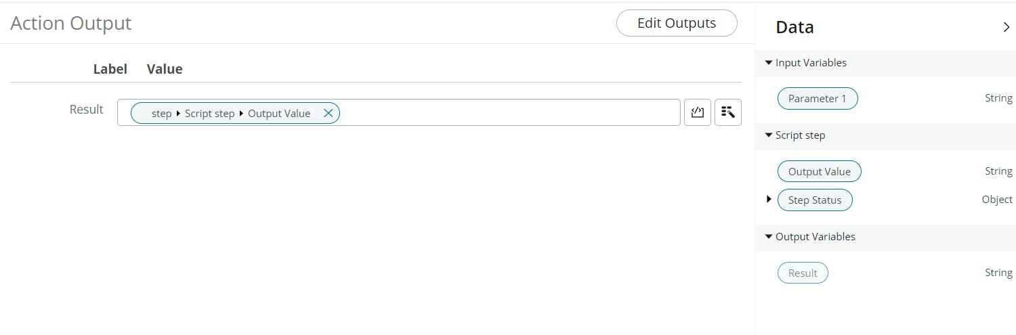Click empty area of Result value field

508,112
